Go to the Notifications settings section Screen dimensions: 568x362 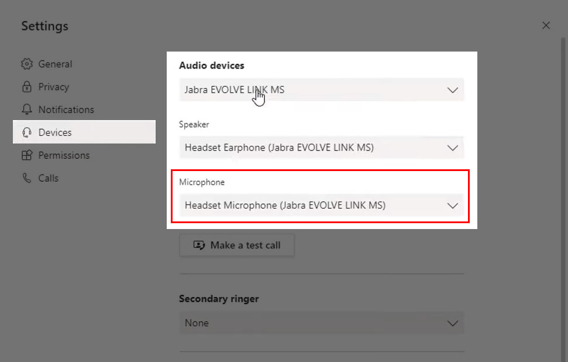[x=66, y=110]
